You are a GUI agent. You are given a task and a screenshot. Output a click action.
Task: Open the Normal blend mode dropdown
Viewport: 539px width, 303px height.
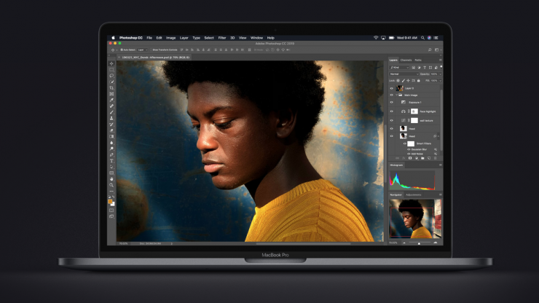click(399, 74)
